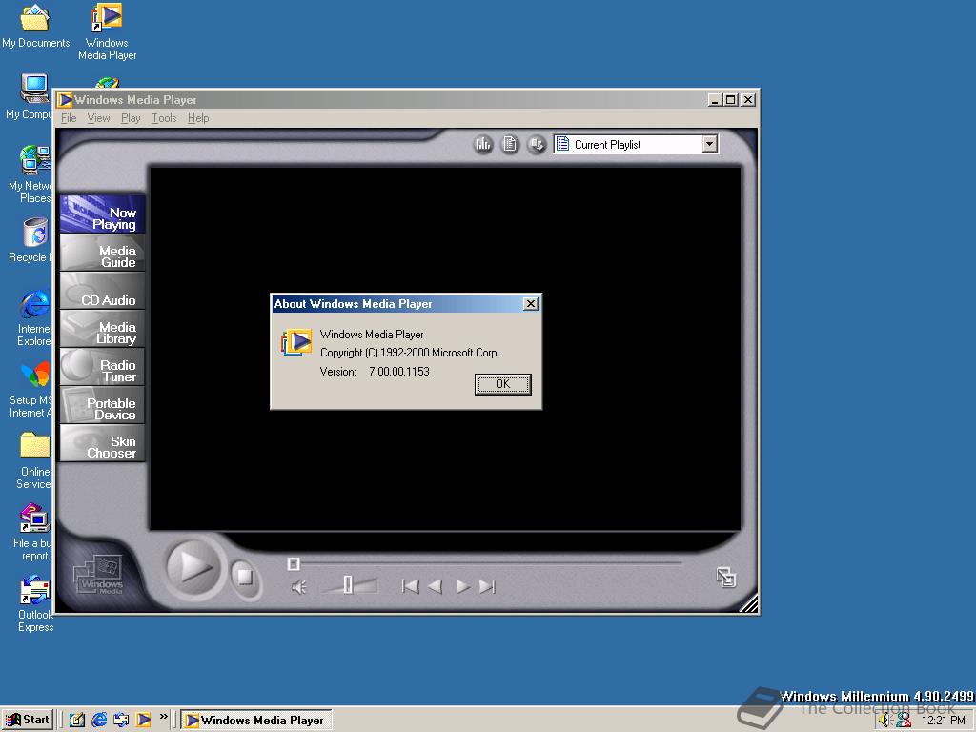Open the Portable Device tab
Screen dimensions: 976x732
tap(103, 405)
